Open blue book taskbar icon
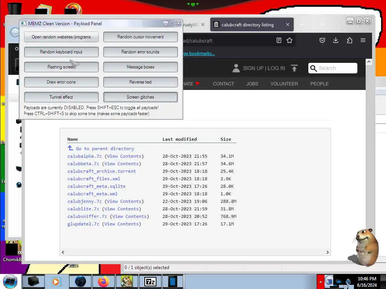 tap(173, 281)
